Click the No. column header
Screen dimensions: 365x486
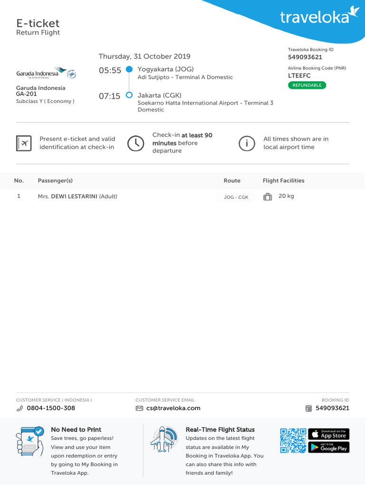19,181
